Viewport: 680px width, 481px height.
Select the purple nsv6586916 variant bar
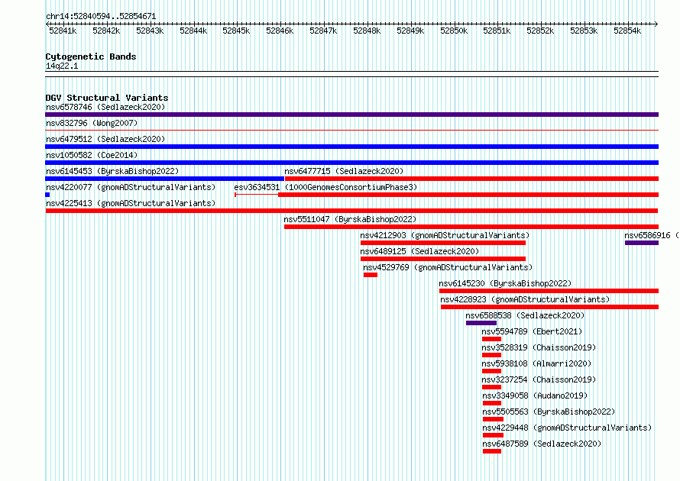642,243
